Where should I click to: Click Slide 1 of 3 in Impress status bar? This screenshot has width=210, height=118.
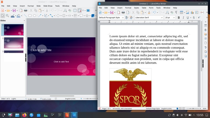pyautogui.click(x=6, y=99)
